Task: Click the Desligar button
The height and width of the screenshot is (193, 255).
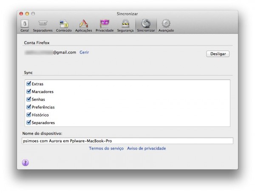Action: (218, 54)
